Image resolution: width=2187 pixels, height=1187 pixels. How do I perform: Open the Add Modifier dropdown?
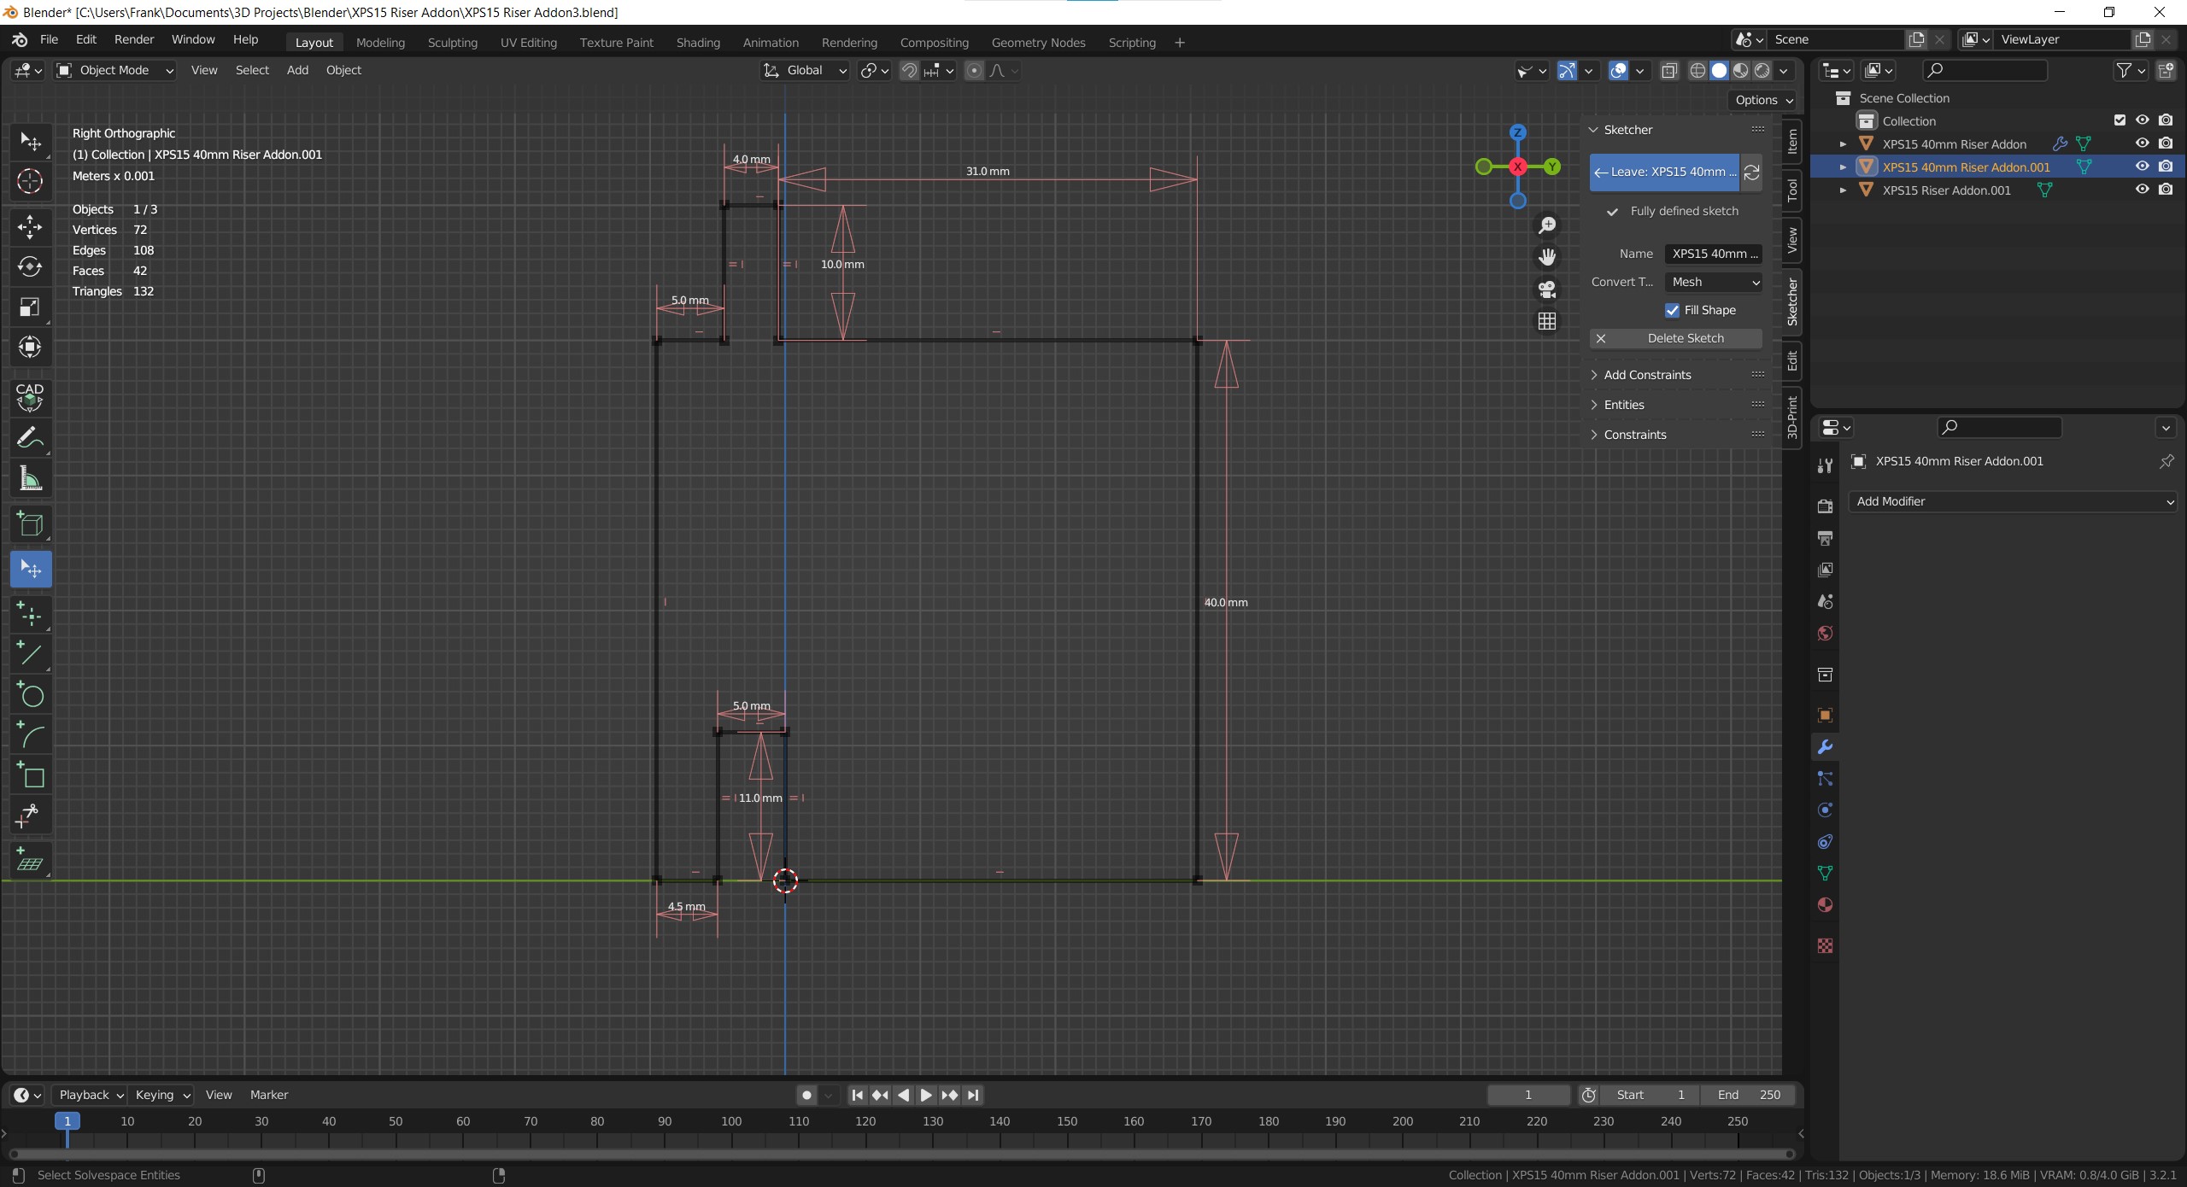click(x=2014, y=501)
